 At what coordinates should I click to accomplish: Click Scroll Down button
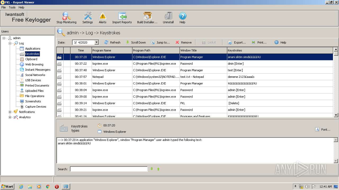136,42
